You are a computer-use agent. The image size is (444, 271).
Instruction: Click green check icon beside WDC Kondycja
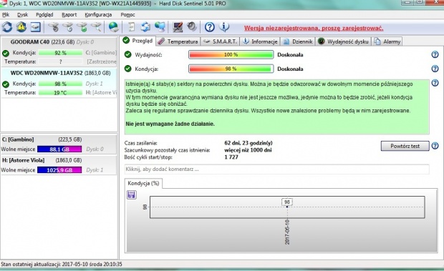pyautogui.click(x=6, y=84)
